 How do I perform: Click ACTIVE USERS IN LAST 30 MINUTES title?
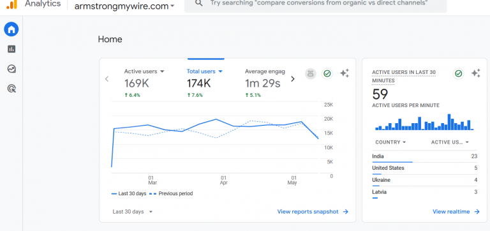point(404,77)
